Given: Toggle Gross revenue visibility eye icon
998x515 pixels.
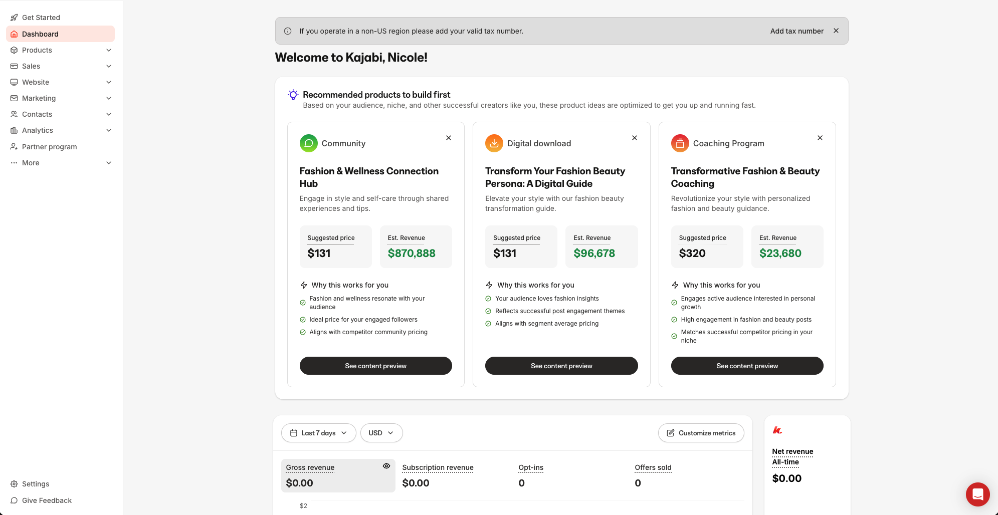Looking at the screenshot, I should (x=386, y=466).
